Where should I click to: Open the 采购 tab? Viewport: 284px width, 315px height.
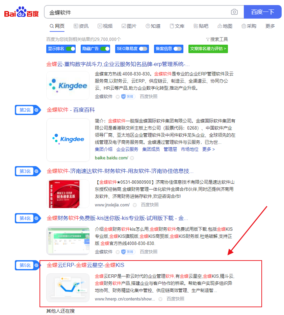[x=249, y=26]
